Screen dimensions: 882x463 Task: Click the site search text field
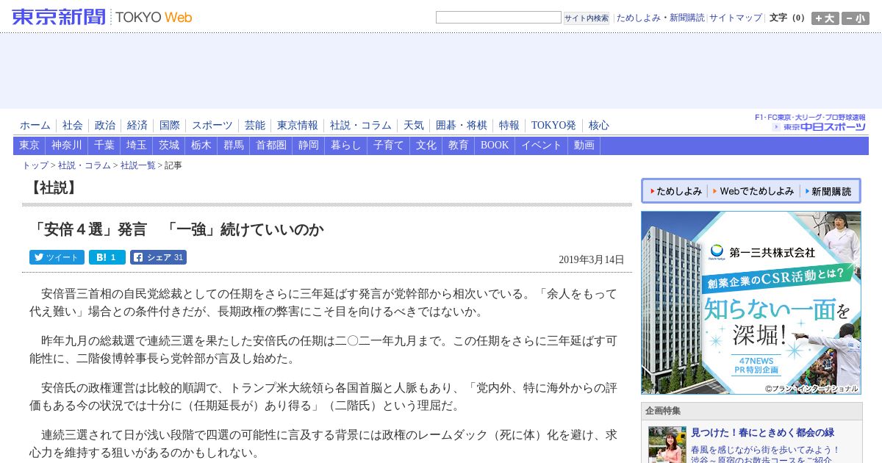pyautogui.click(x=498, y=18)
